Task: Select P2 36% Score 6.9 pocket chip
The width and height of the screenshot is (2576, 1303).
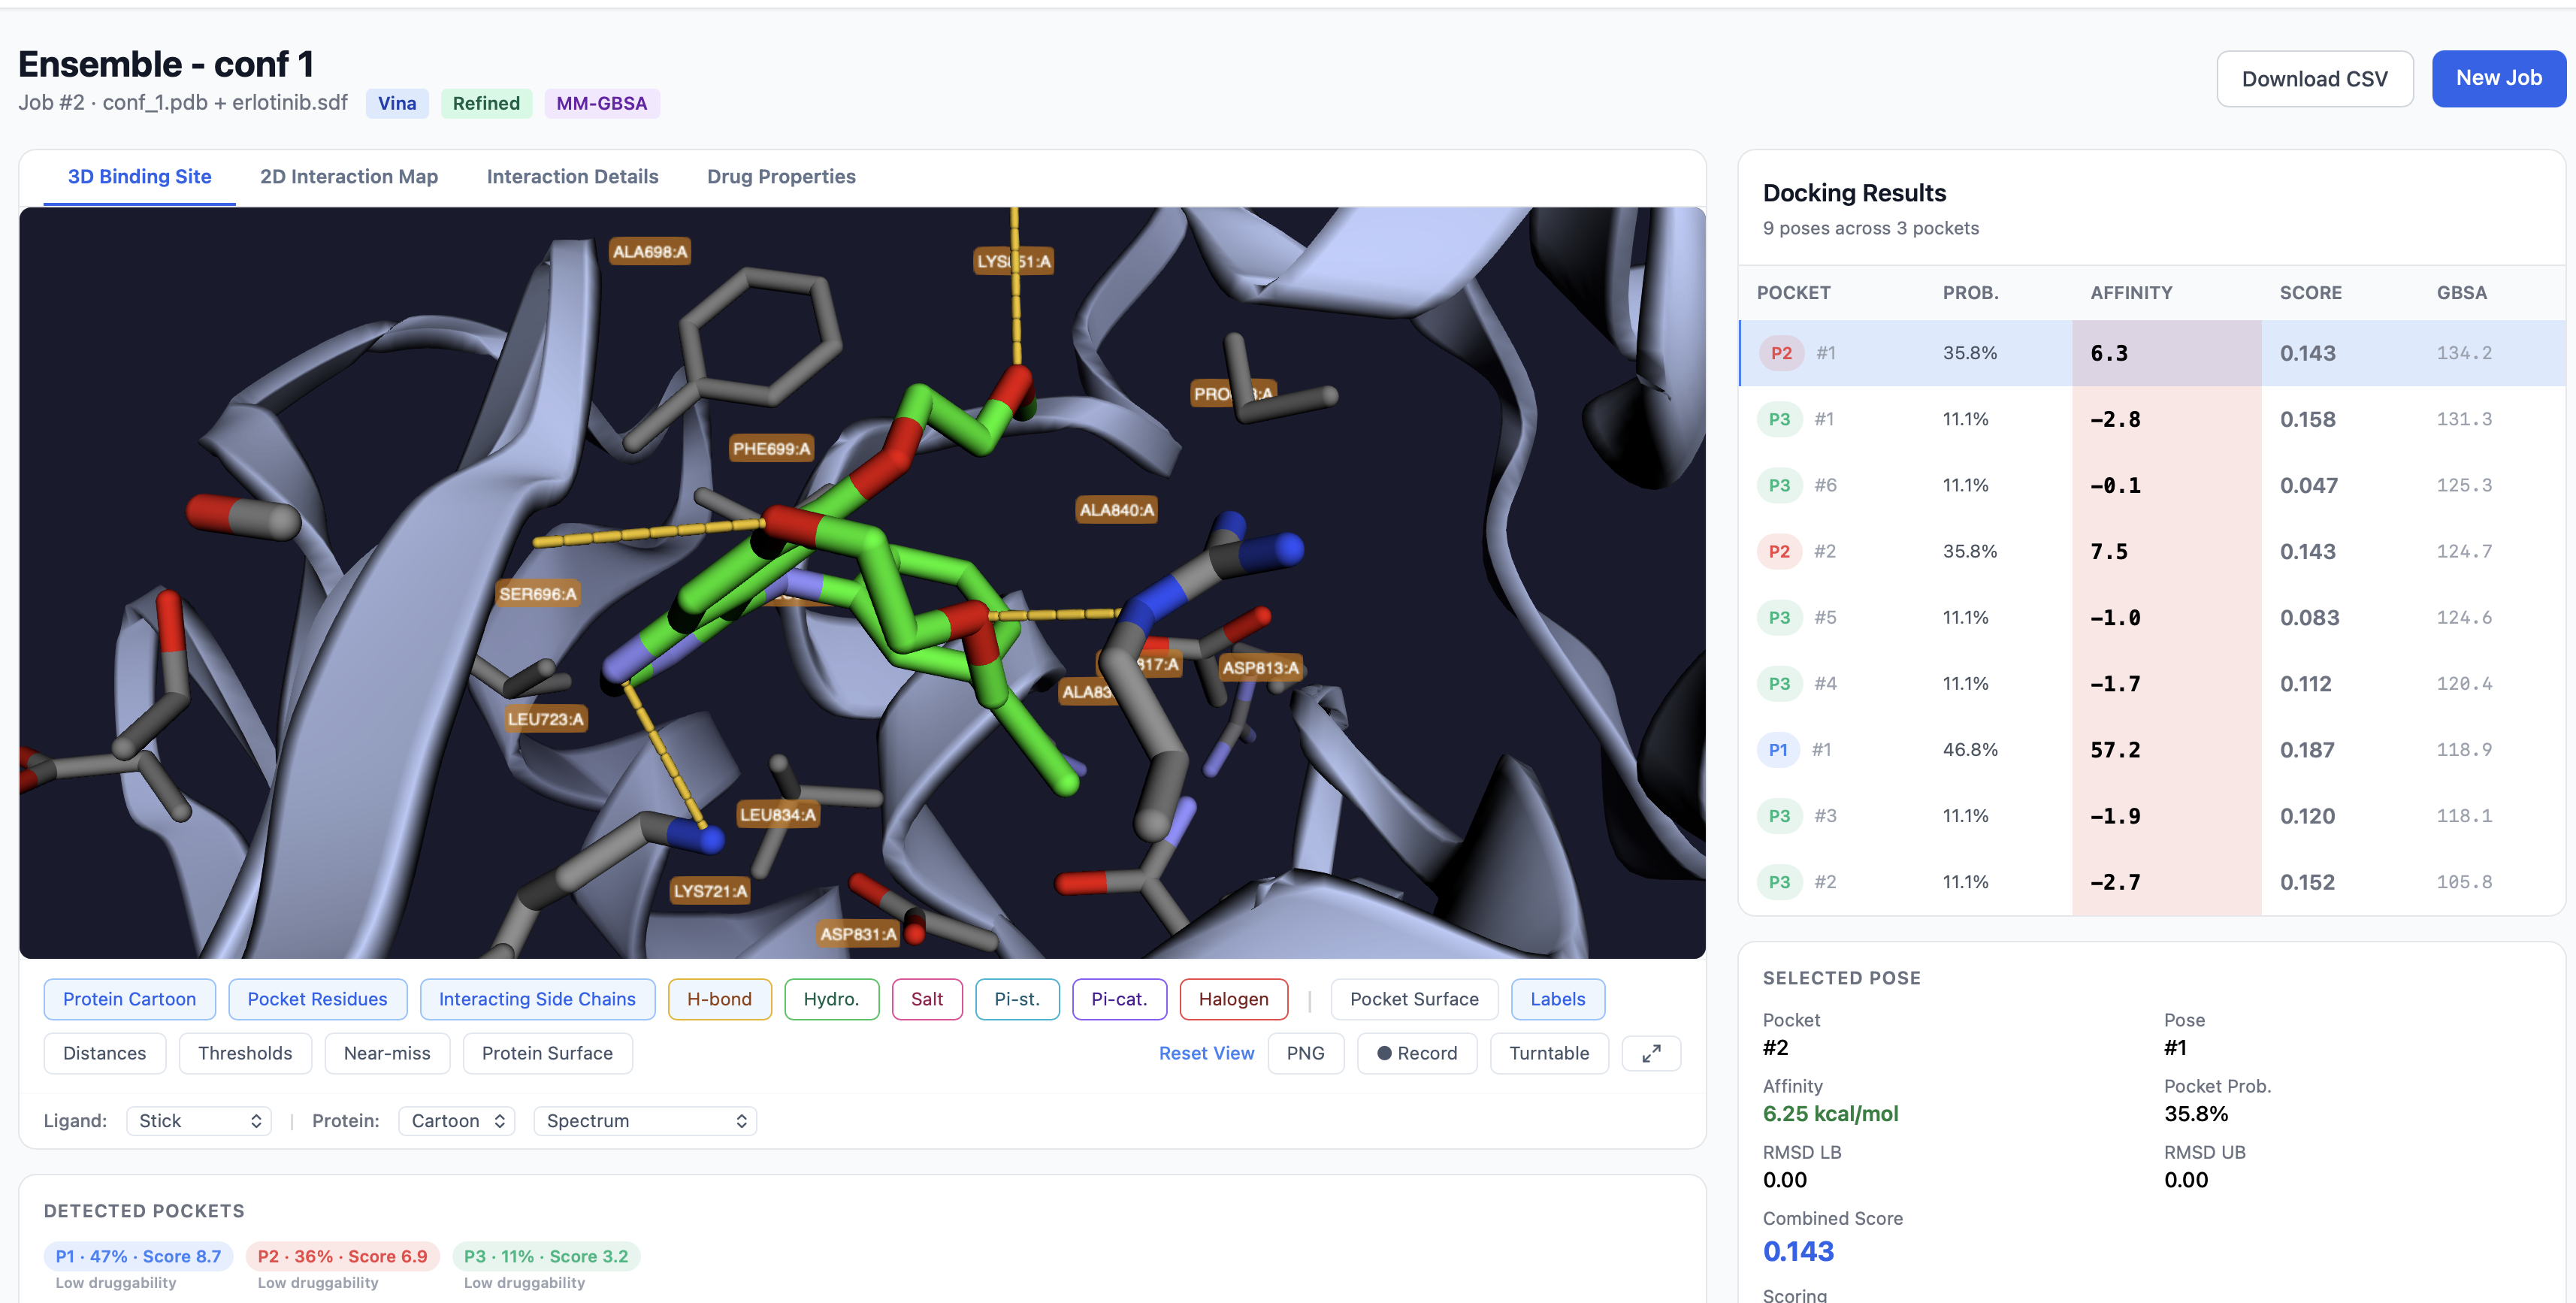Action: pos(342,1256)
